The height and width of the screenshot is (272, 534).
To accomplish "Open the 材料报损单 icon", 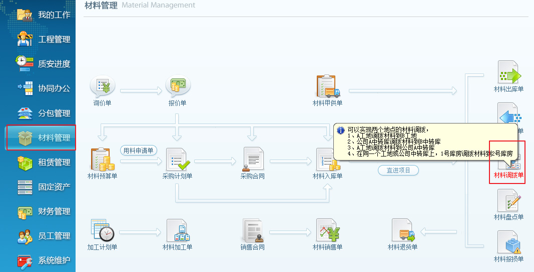I will tap(509, 242).
